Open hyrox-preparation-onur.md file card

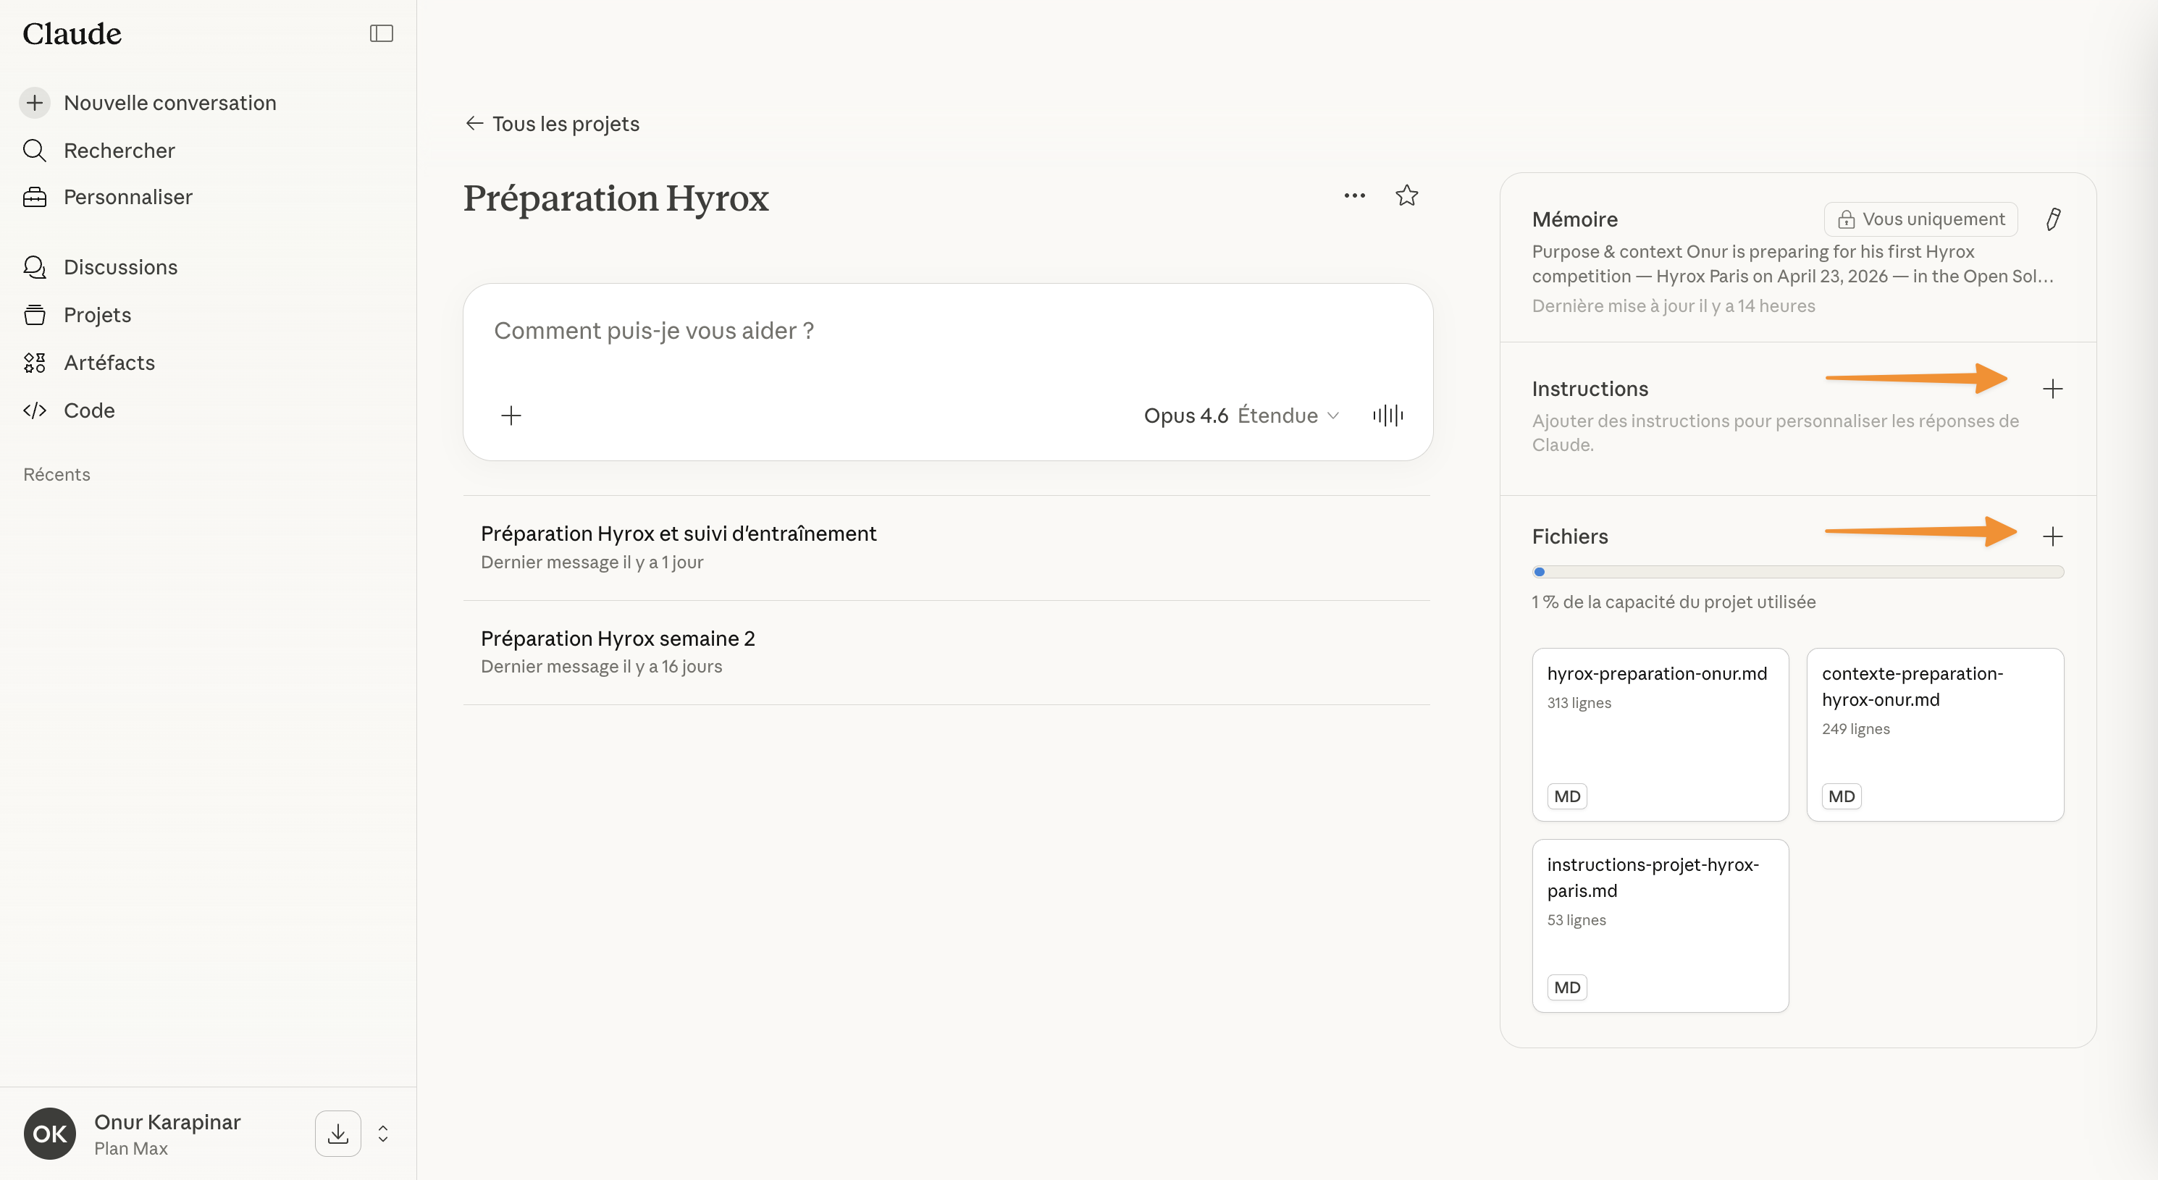tap(1660, 735)
